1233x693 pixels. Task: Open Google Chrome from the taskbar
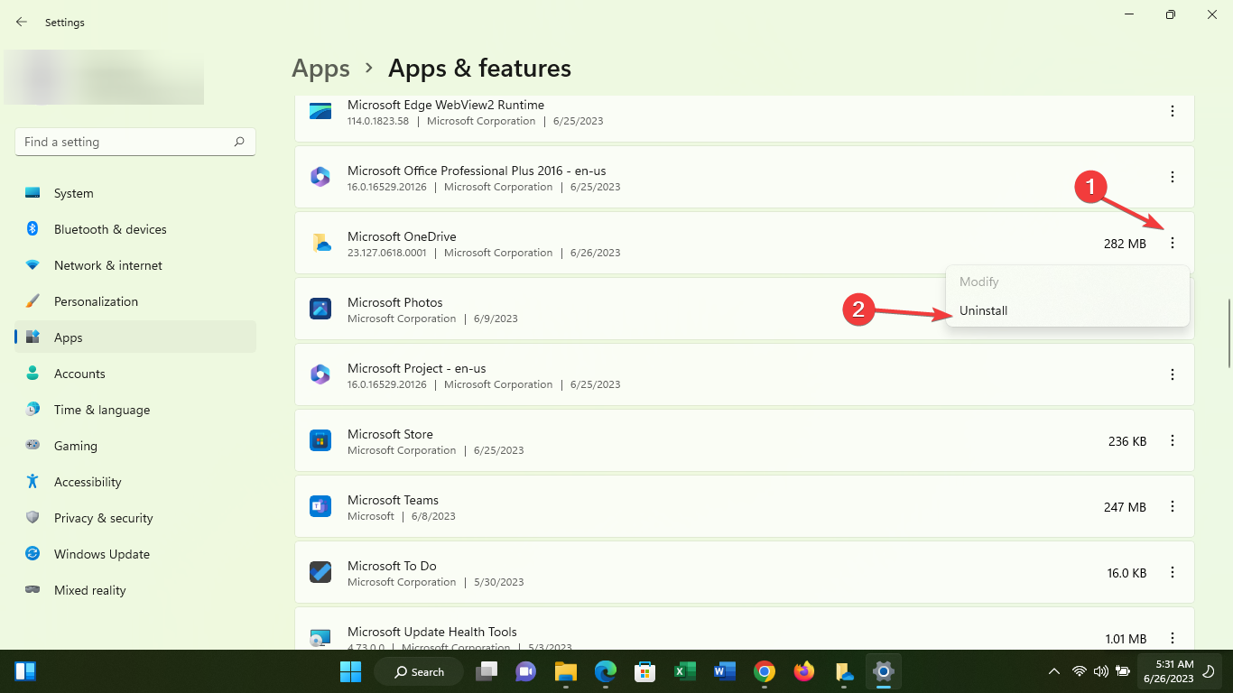pos(764,671)
